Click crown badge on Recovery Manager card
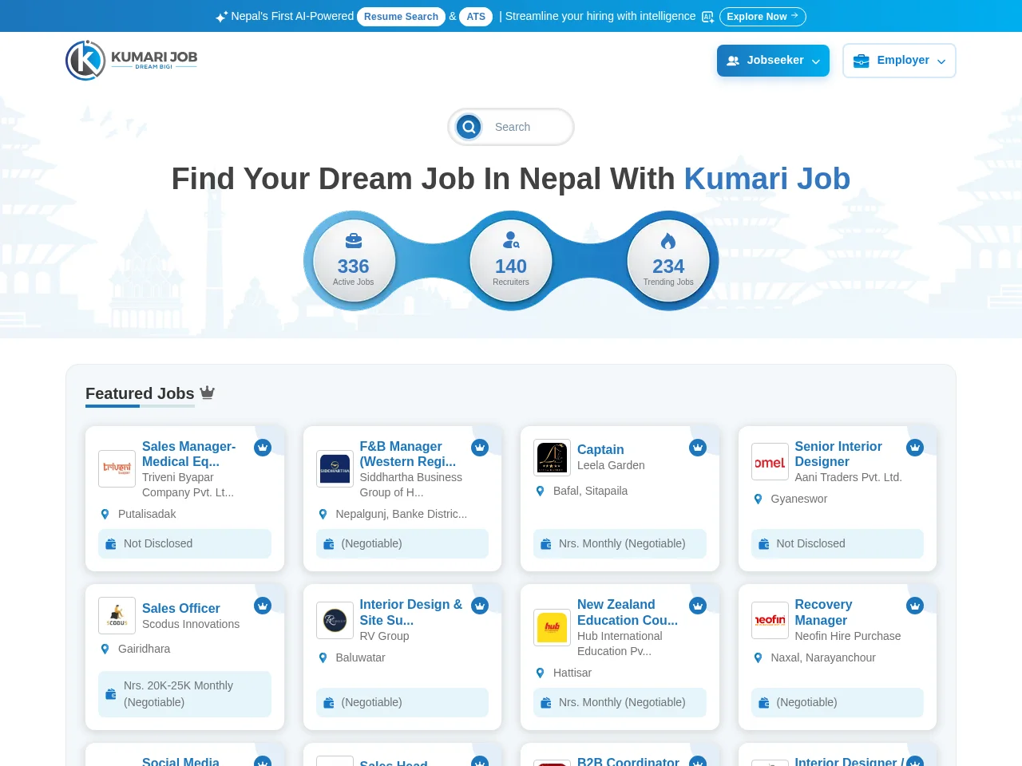Screen dimensions: 1022x766 [x=915, y=606]
